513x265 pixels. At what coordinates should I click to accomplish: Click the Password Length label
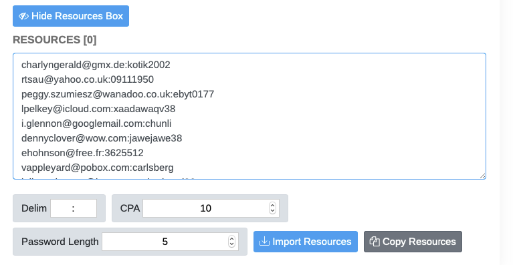(x=60, y=242)
